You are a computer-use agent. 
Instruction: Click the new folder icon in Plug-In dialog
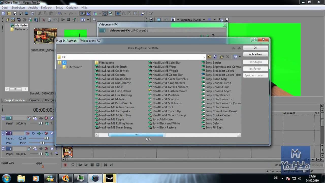click(x=222, y=57)
